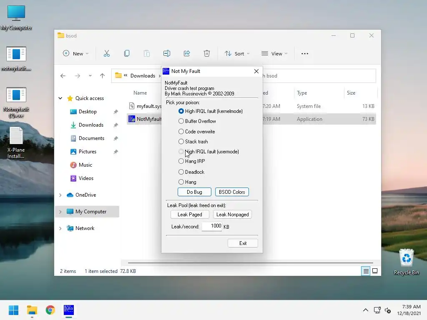Select the Hang radio option

pyautogui.click(x=187, y=182)
